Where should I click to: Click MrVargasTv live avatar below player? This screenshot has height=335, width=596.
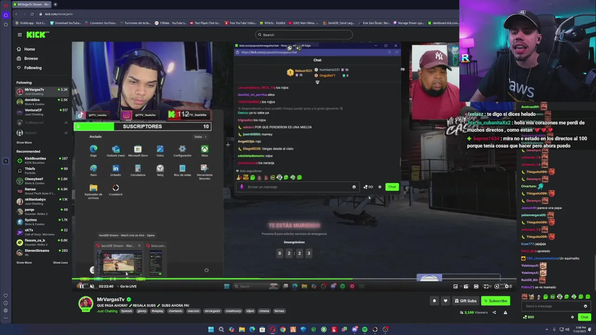tap(86, 304)
